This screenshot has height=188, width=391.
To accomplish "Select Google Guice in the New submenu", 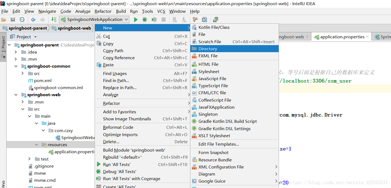I will 234,181.
